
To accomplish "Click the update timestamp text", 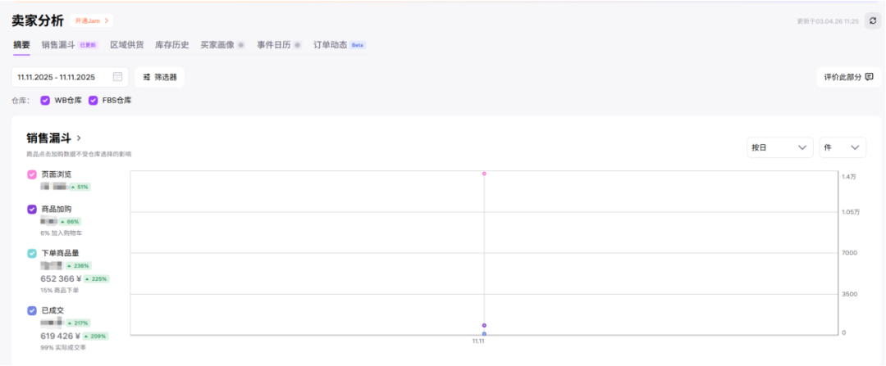I will [828, 21].
